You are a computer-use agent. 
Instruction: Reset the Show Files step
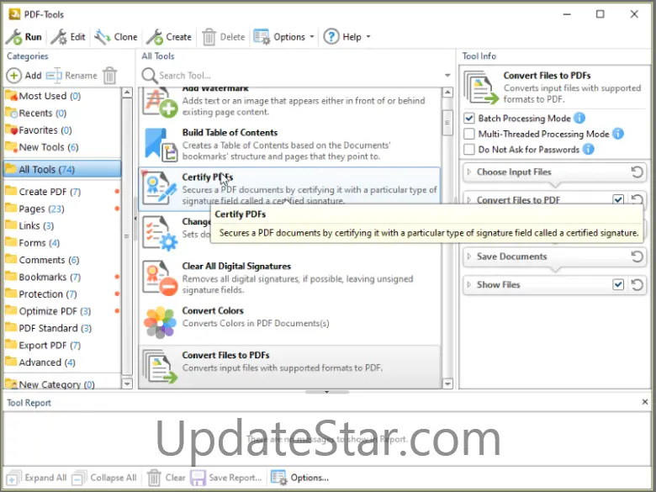tap(637, 285)
